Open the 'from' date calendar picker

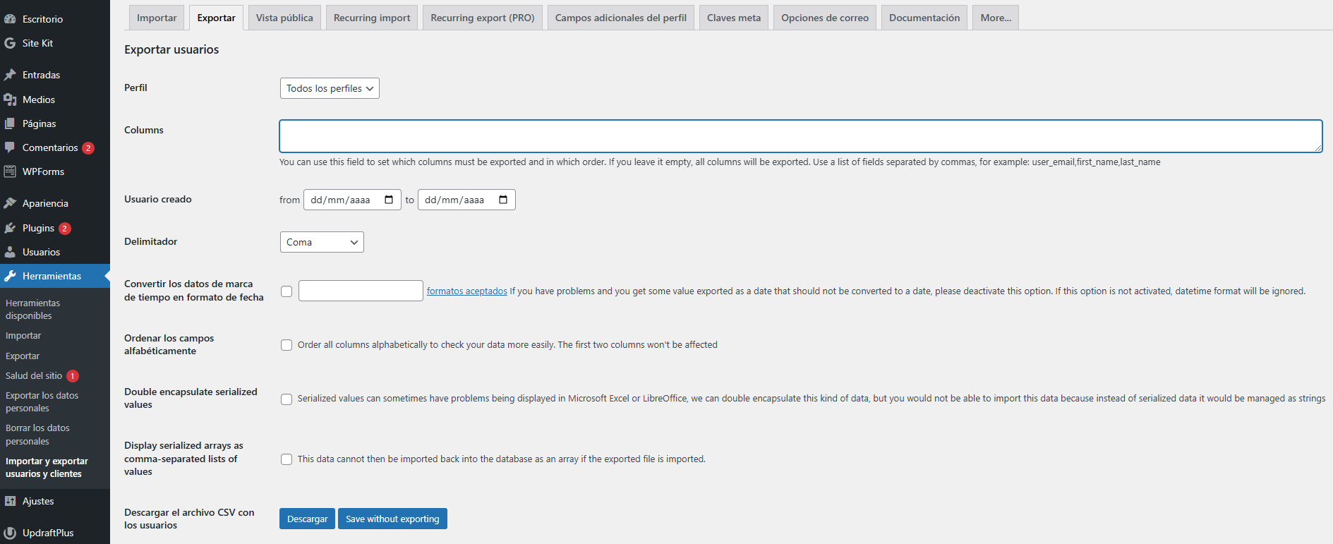[389, 200]
